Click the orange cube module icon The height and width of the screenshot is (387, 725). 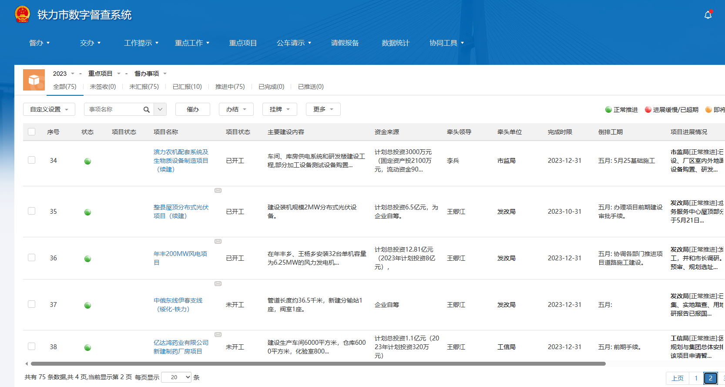coord(34,80)
